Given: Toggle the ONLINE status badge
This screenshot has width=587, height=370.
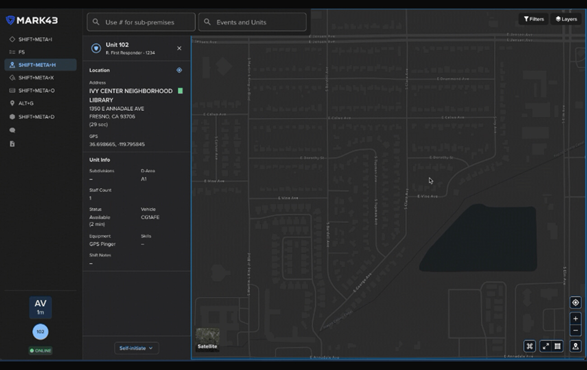Looking at the screenshot, I should pyautogui.click(x=41, y=351).
